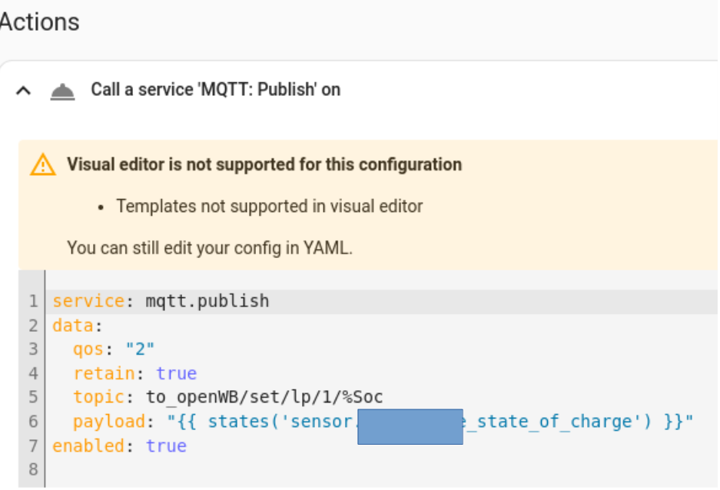Place cursor on 'service: mqtt.publish' line
This screenshot has width=720, height=490.
(161, 301)
